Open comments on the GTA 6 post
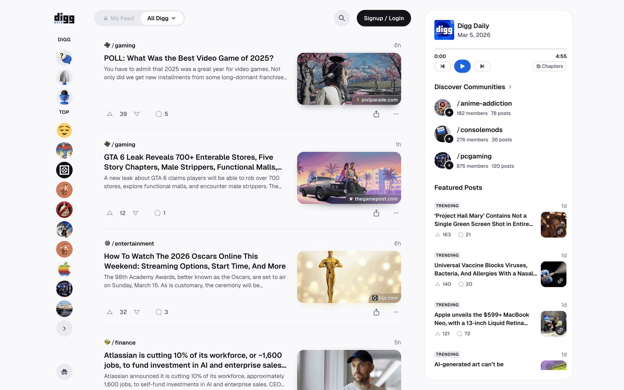 pyautogui.click(x=160, y=213)
